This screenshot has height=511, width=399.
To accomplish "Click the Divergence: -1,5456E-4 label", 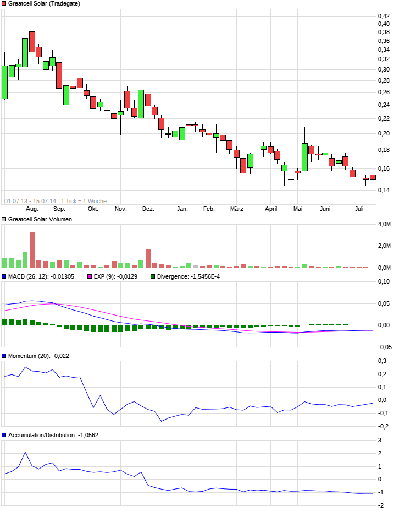I will [x=189, y=276].
